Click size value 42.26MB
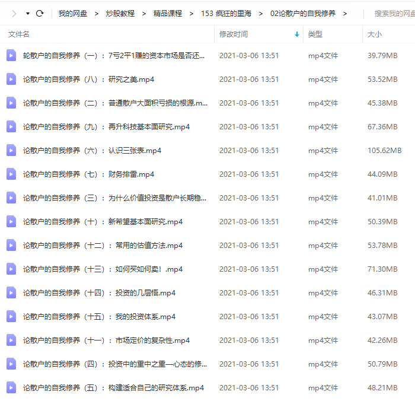 [382, 340]
